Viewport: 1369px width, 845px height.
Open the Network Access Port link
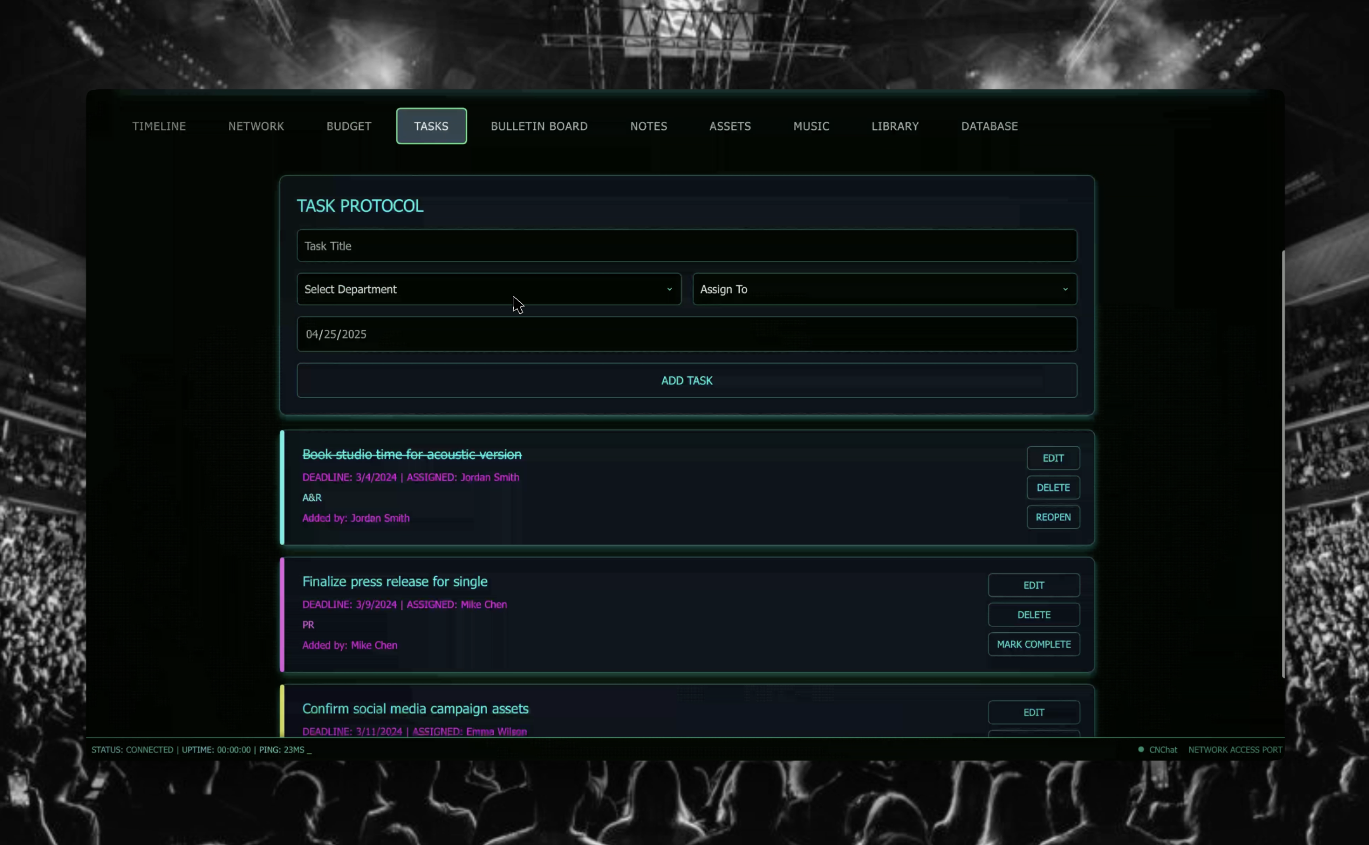pos(1235,749)
